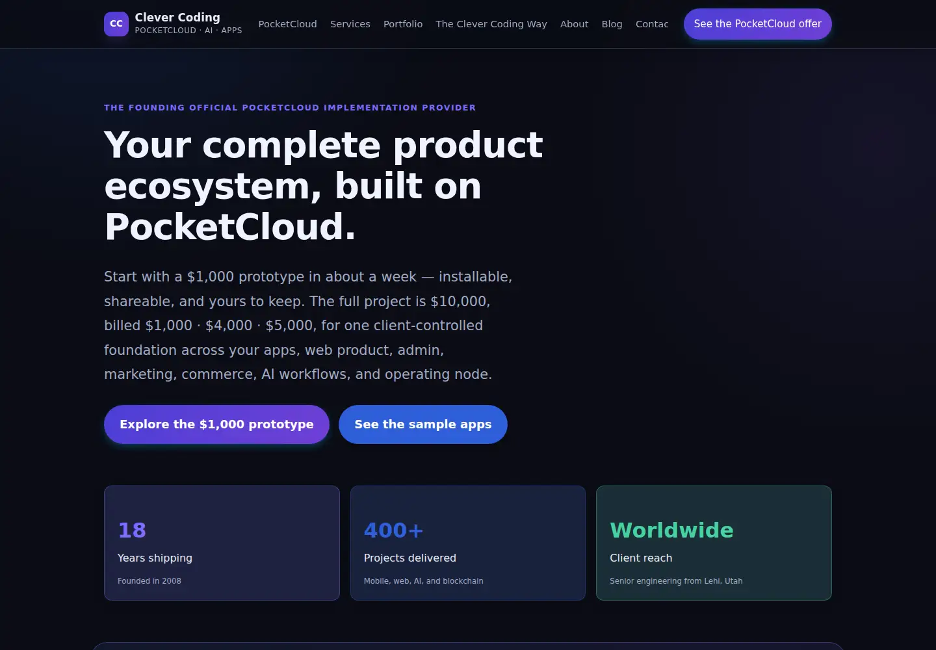This screenshot has height=650, width=936.
Task: Click Senior engineering from Lehi, Utah text
Action: coord(676,581)
